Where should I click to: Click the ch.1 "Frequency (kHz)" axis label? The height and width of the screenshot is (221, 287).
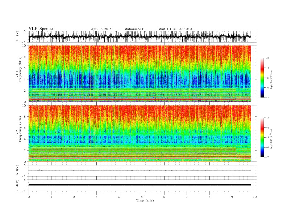coord(20,69)
